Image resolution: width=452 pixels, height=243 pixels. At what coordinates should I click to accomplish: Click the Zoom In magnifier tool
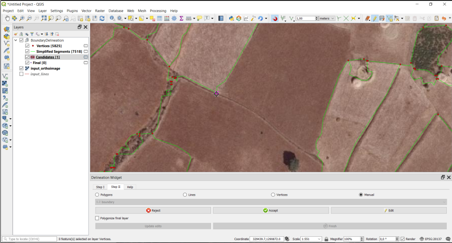pos(22,19)
